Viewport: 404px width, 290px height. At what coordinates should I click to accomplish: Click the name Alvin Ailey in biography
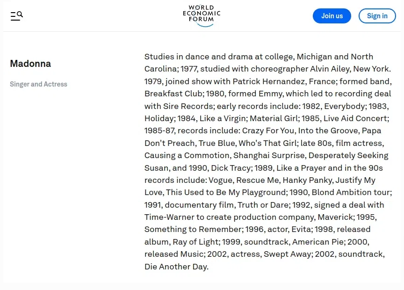point(330,69)
